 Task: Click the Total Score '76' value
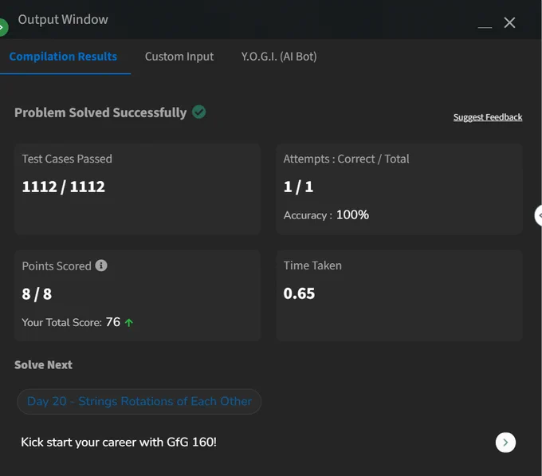[113, 322]
